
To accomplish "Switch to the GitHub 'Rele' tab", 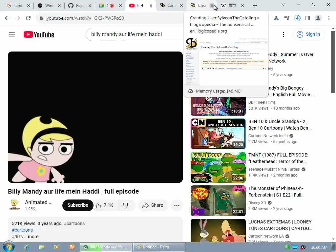I will pos(80,6).
